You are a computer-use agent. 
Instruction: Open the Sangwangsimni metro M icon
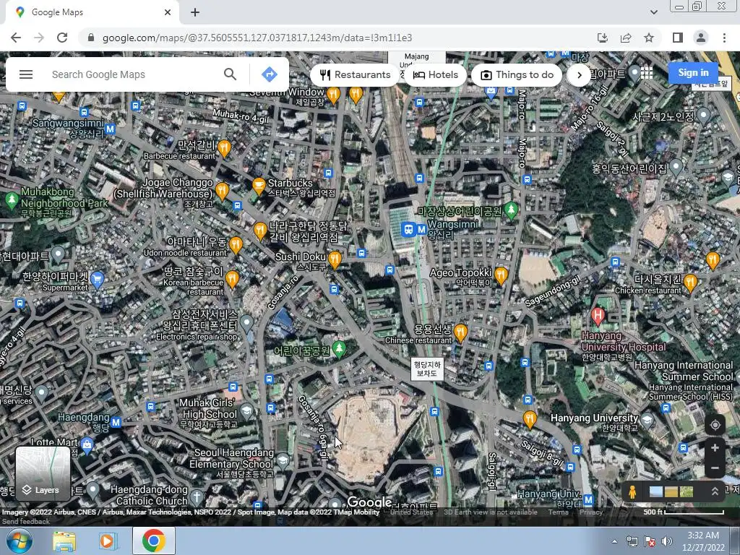tap(110, 129)
